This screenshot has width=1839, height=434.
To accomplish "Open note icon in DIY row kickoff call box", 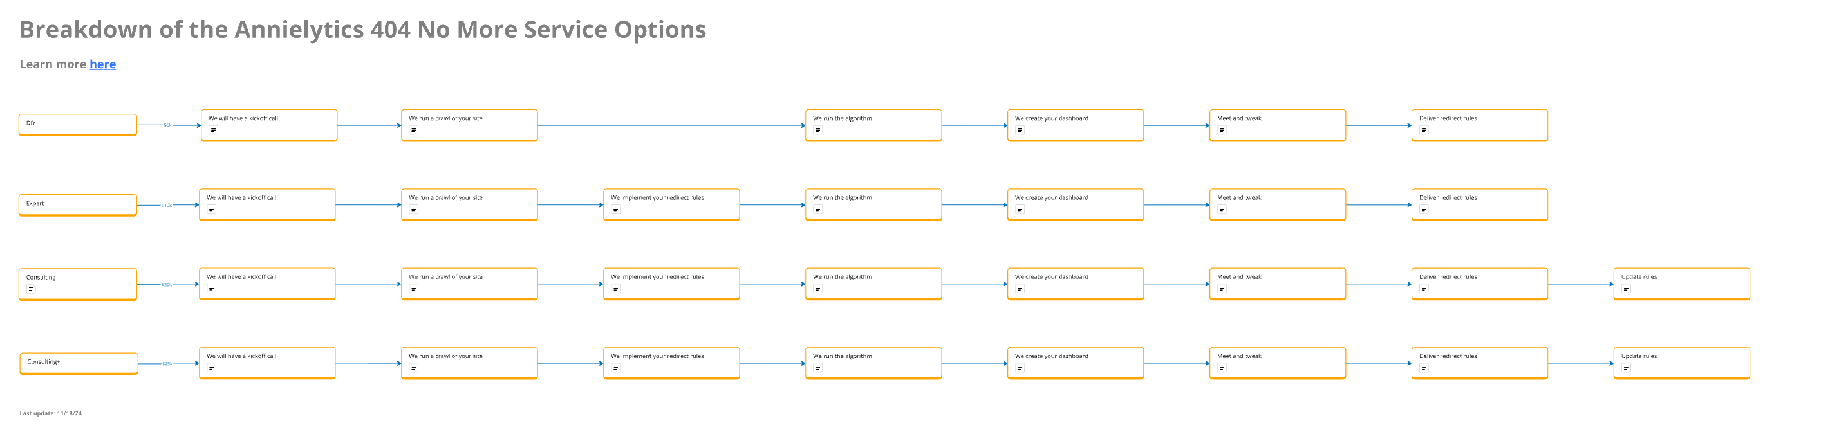I will pos(213,131).
